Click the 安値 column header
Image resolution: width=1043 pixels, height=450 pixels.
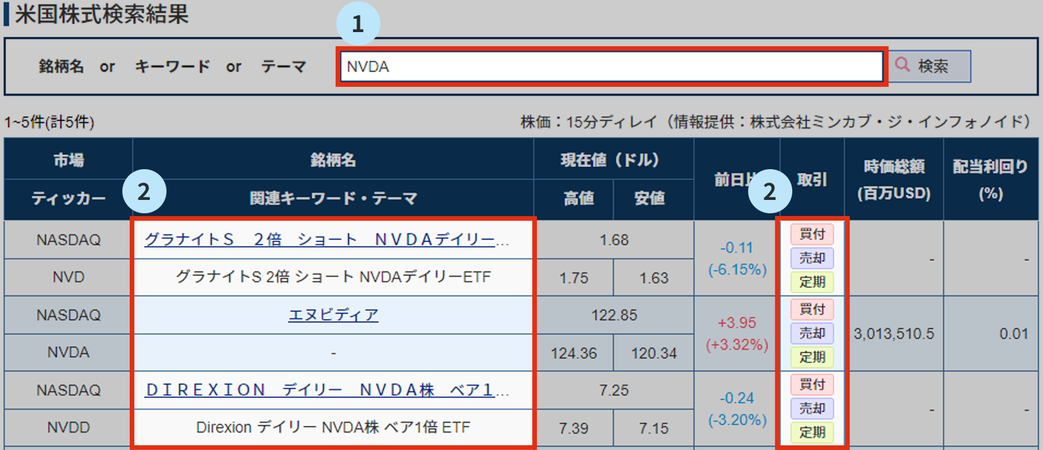[x=654, y=199]
